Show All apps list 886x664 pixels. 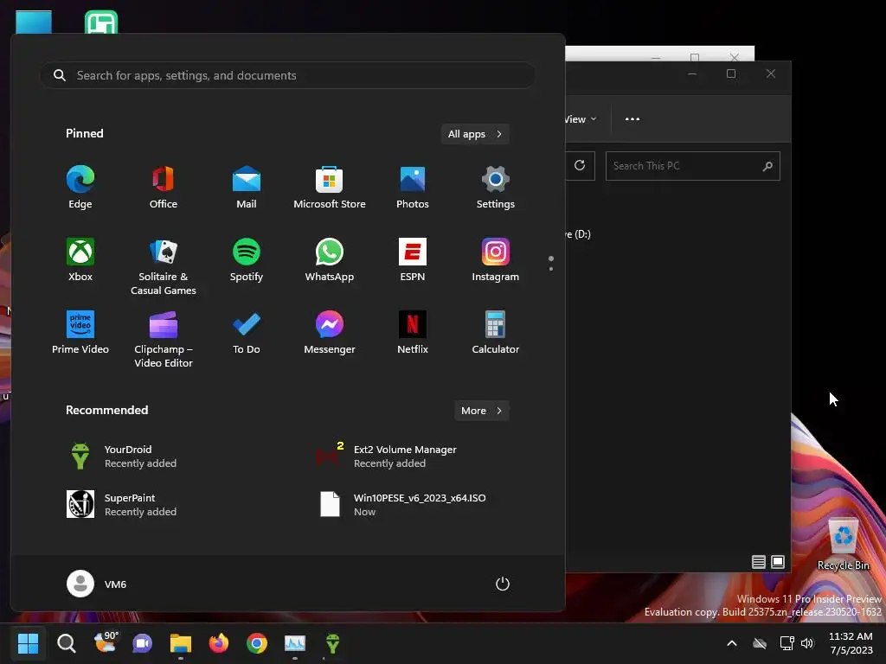tap(475, 134)
